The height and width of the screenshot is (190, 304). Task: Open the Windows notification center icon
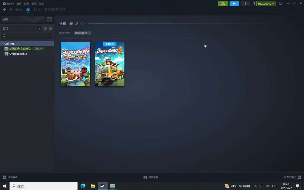tap(298, 186)
